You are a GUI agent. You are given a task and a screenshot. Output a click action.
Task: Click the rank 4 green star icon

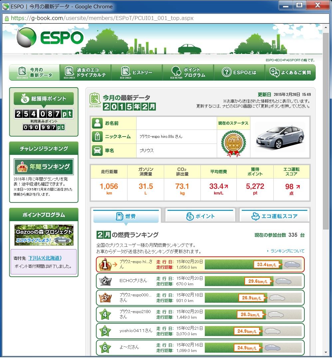[105, 315]
